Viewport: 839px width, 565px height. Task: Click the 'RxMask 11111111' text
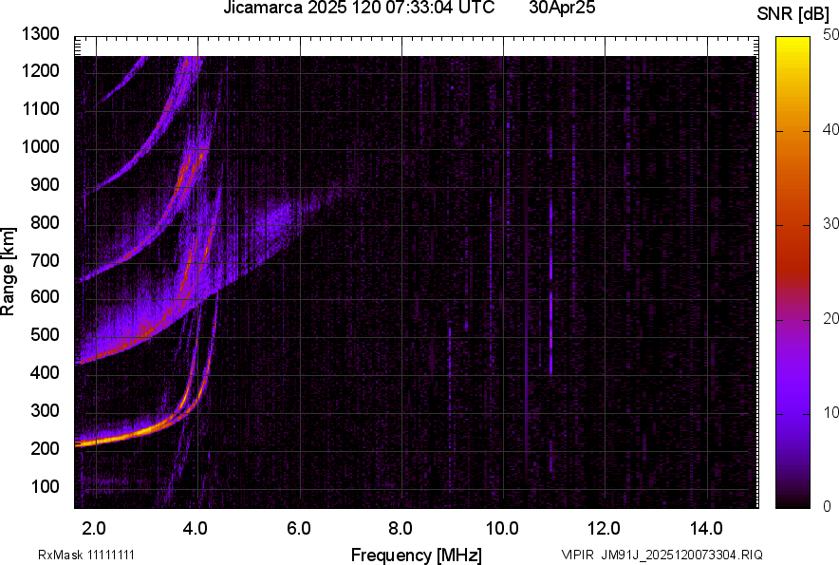pos(86,555)
